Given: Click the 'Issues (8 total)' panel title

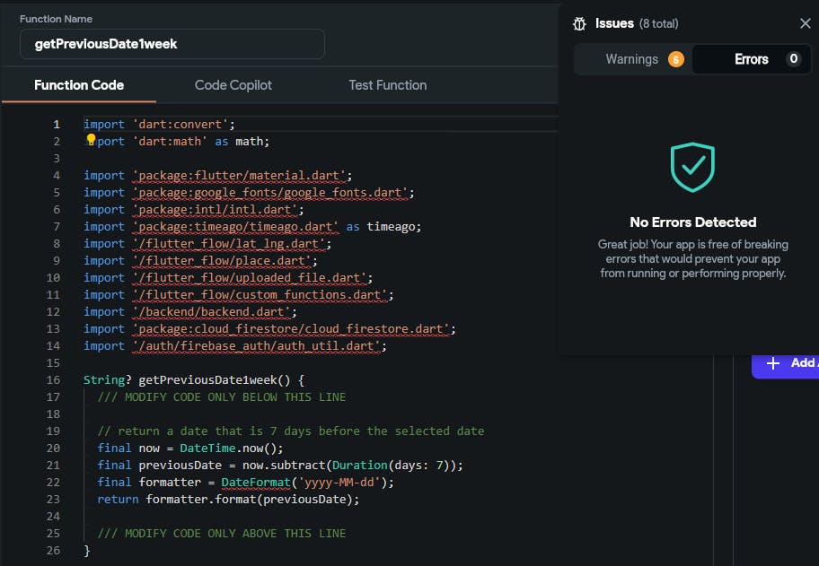Looking at the screenshot, I should (637, 24).
